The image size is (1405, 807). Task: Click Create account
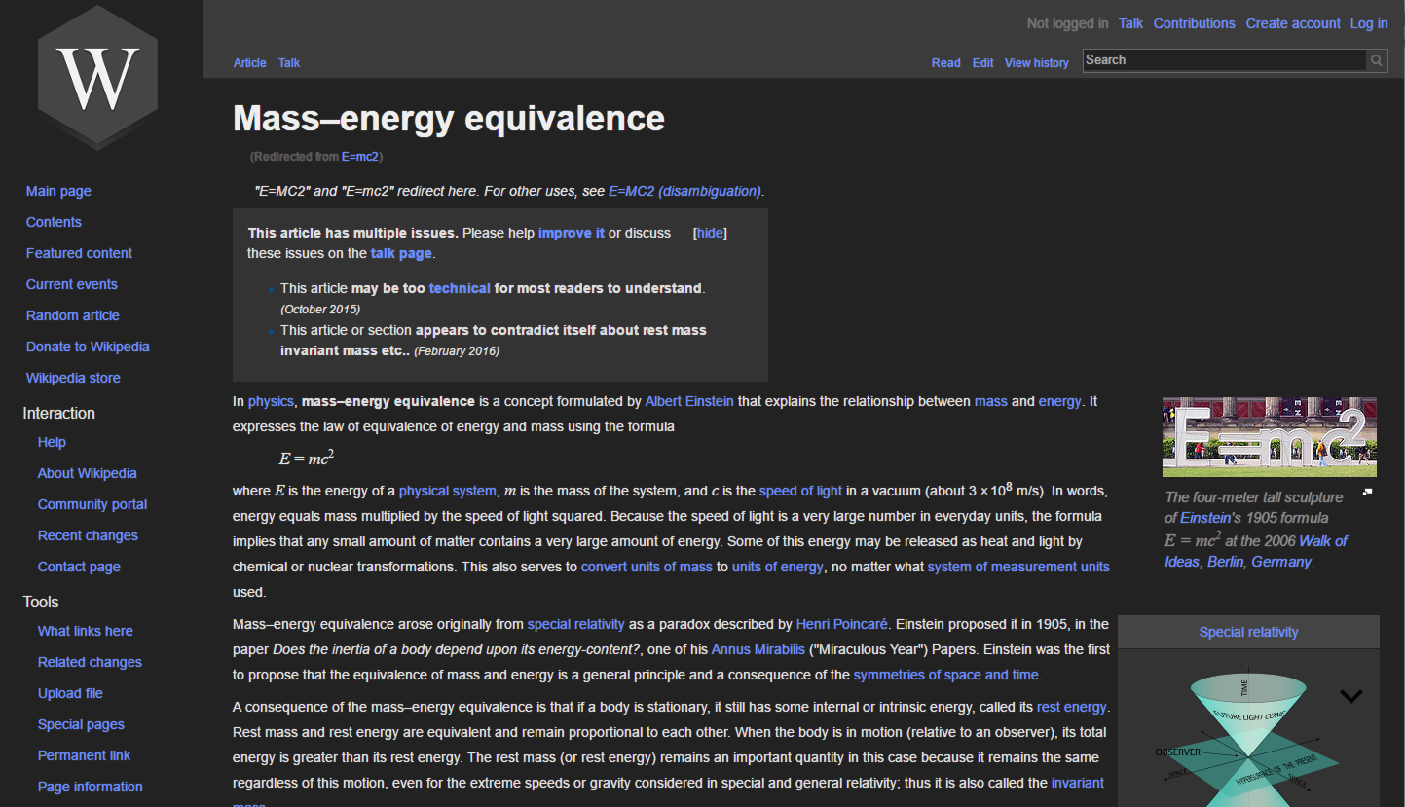pos(1293,23)
